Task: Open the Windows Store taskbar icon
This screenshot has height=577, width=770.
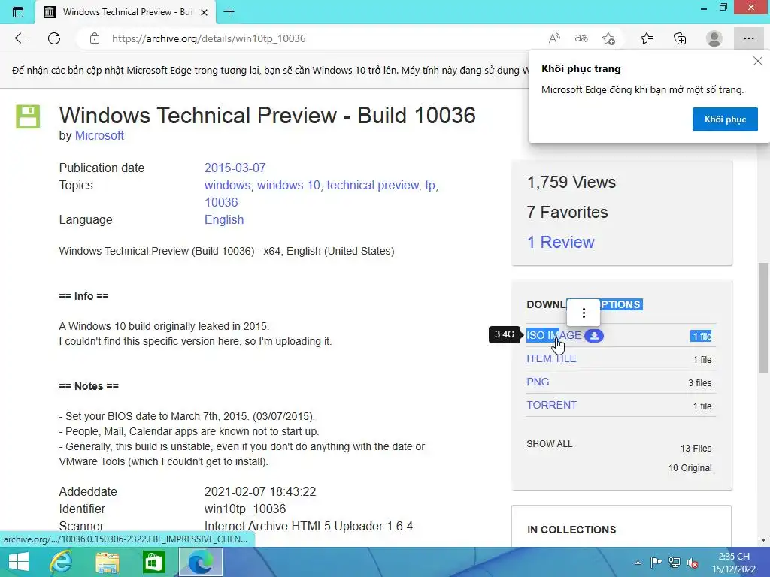Action: click(153, 562)
